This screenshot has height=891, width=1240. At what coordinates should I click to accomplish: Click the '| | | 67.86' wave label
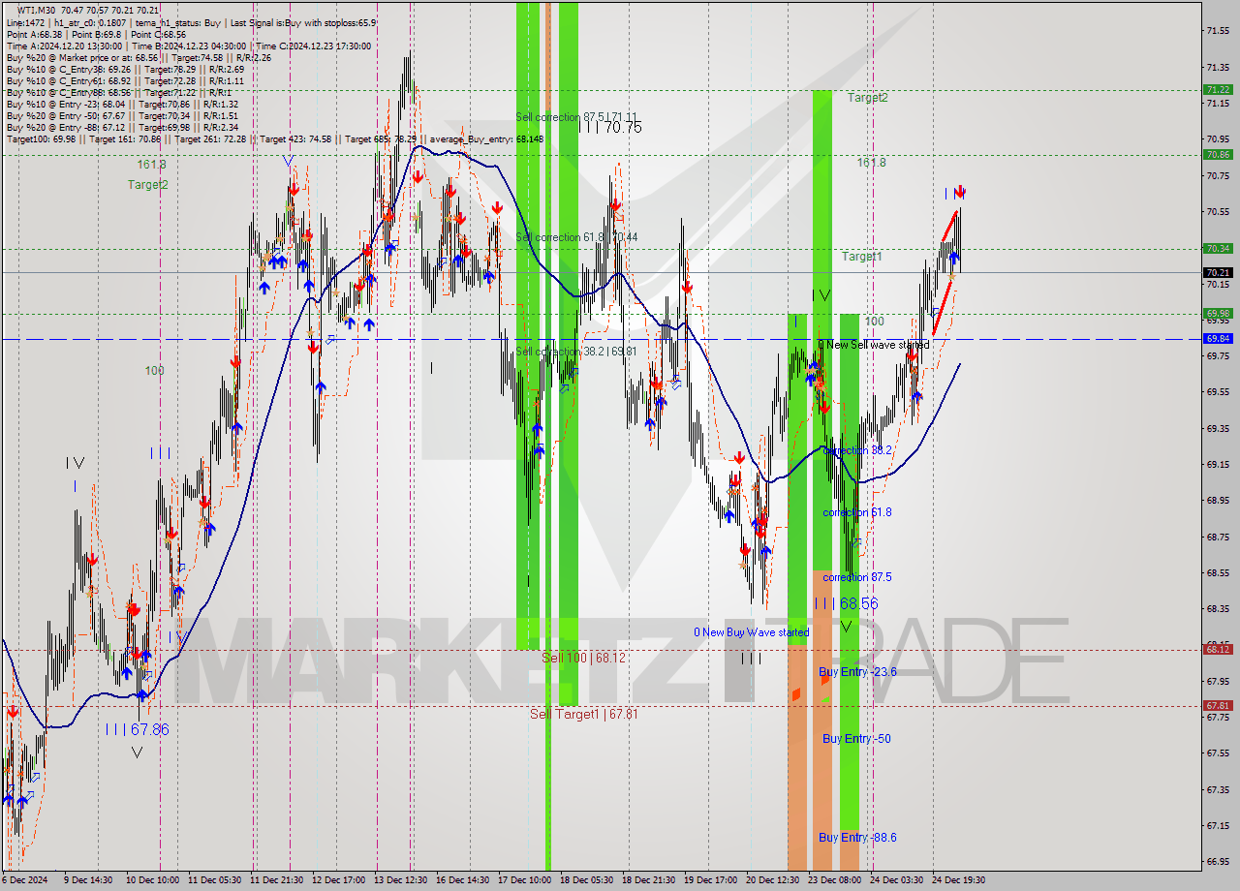pyautogui.click(x=138, y=729)
